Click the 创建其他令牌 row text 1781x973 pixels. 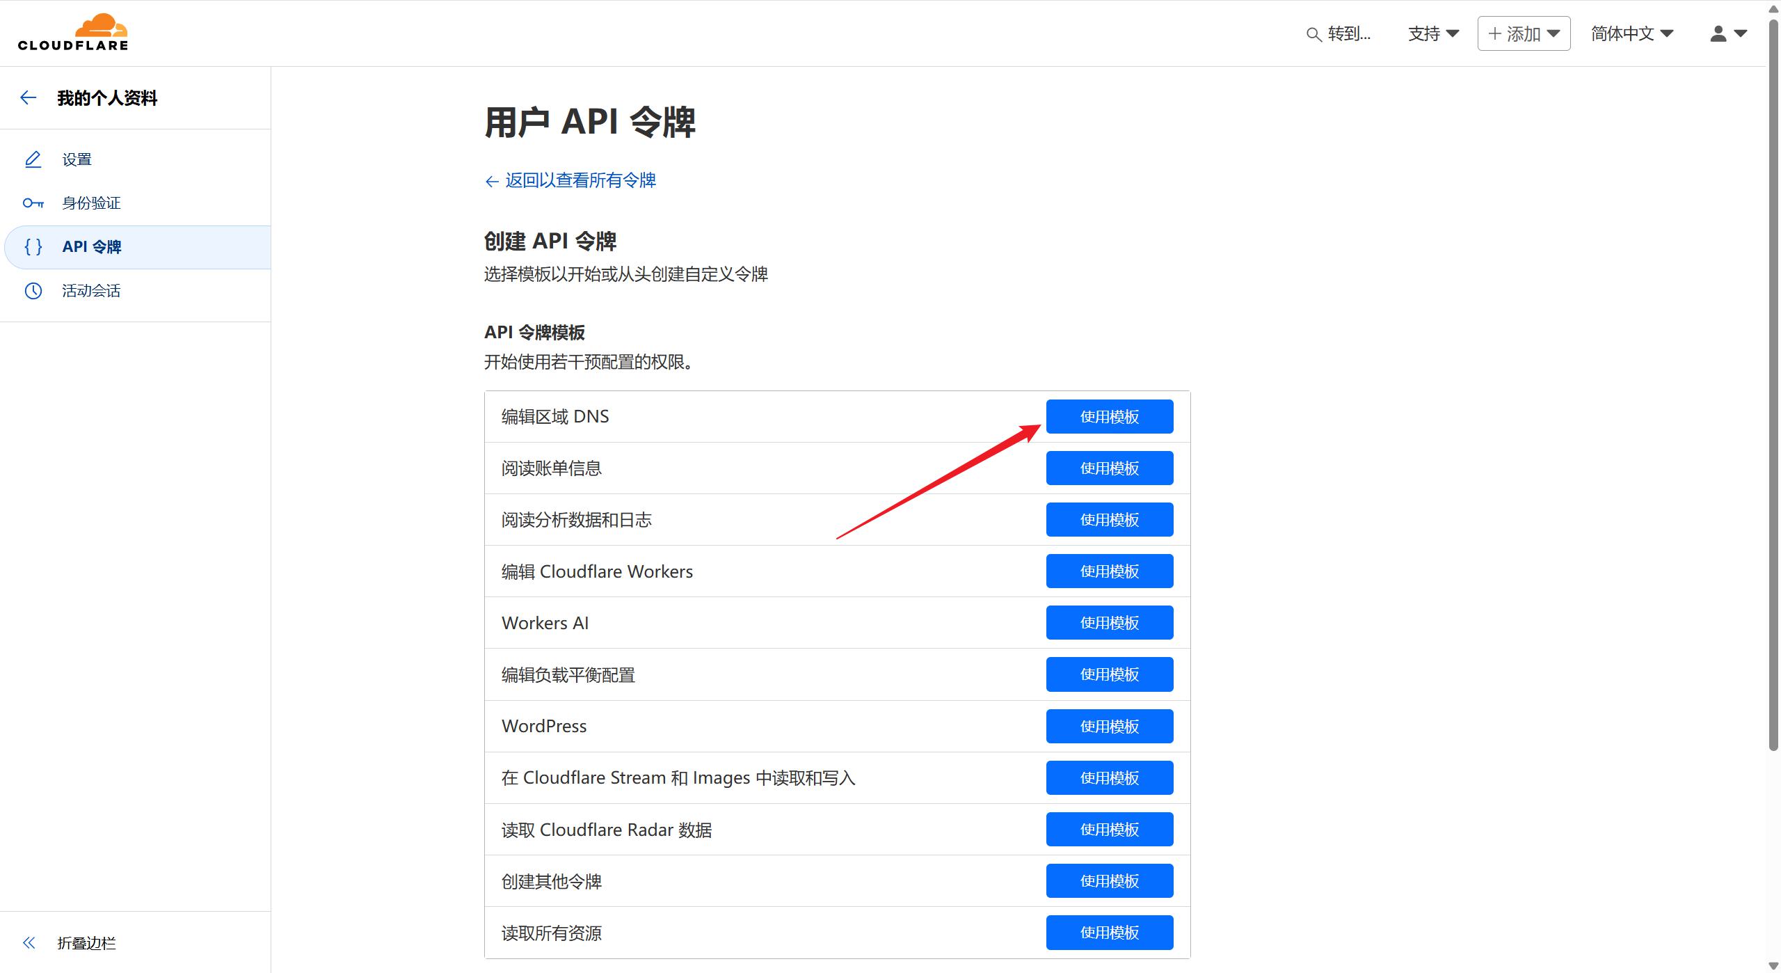(x=552, y=881)
